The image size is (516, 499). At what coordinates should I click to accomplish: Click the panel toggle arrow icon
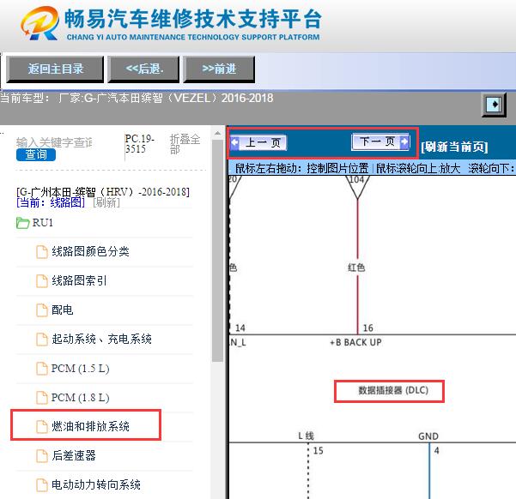point(494,105)
